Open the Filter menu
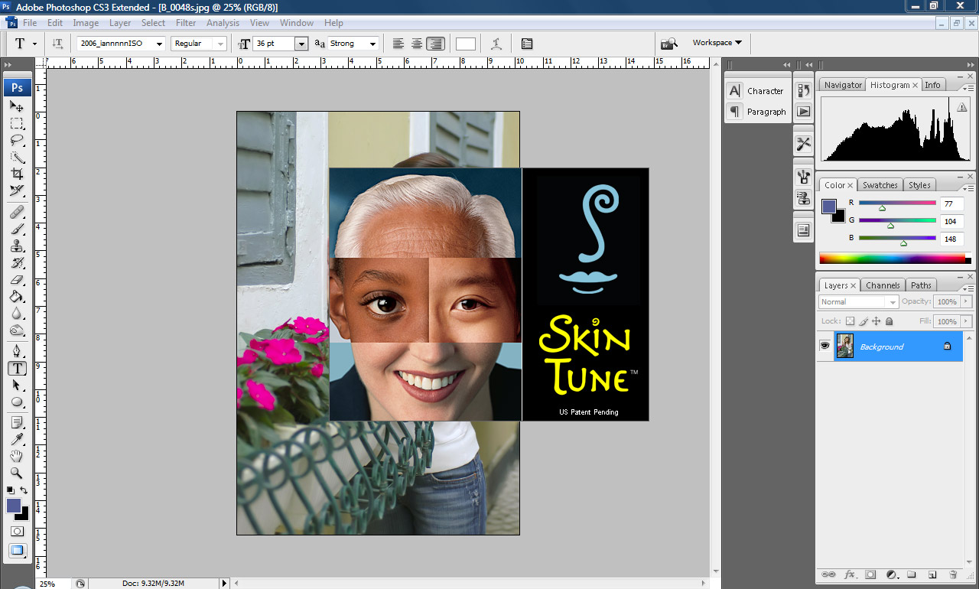Viewport: 979px width, 589px height. [x=186, y=23]
